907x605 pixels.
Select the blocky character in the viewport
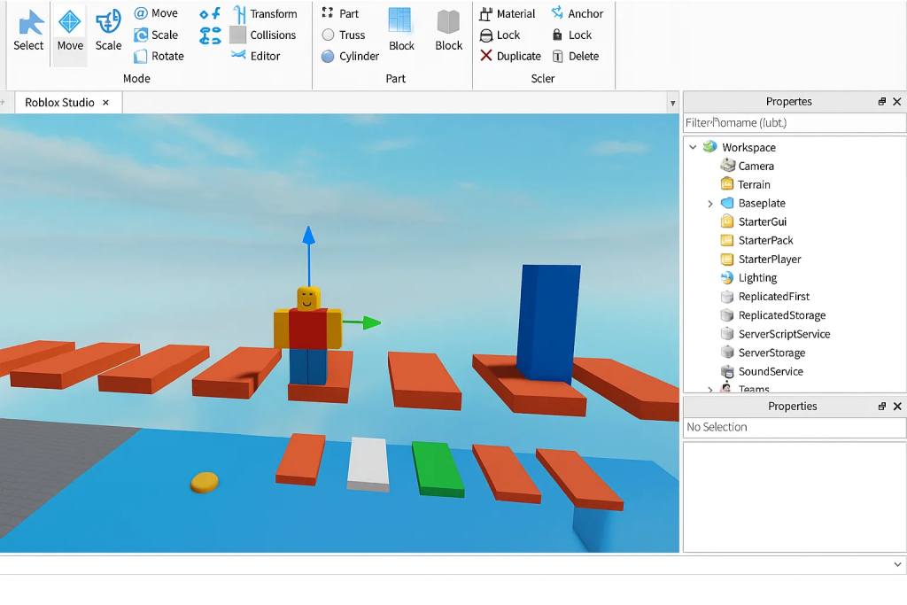tap(307, 336)
